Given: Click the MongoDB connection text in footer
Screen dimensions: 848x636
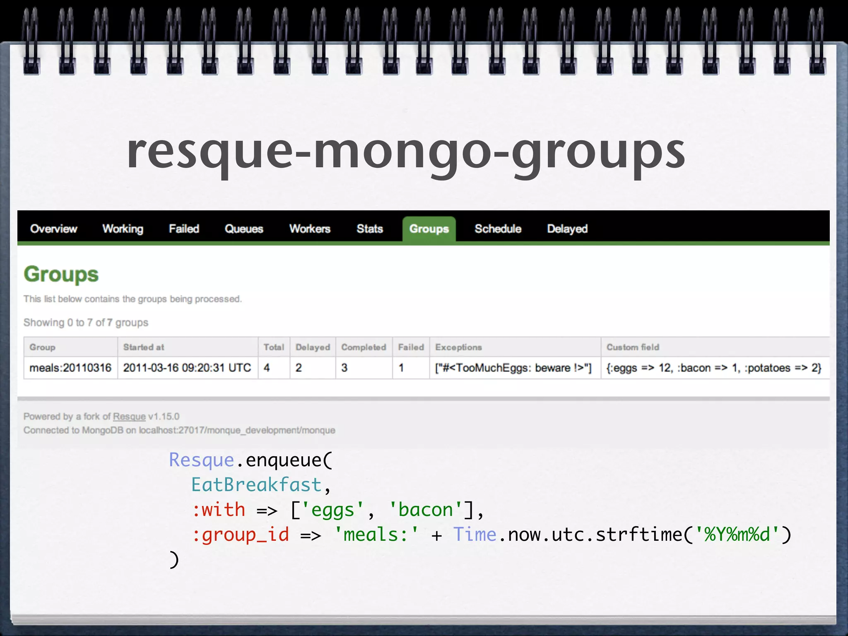Looking at the screenshot, I should [x=179, y=430].
